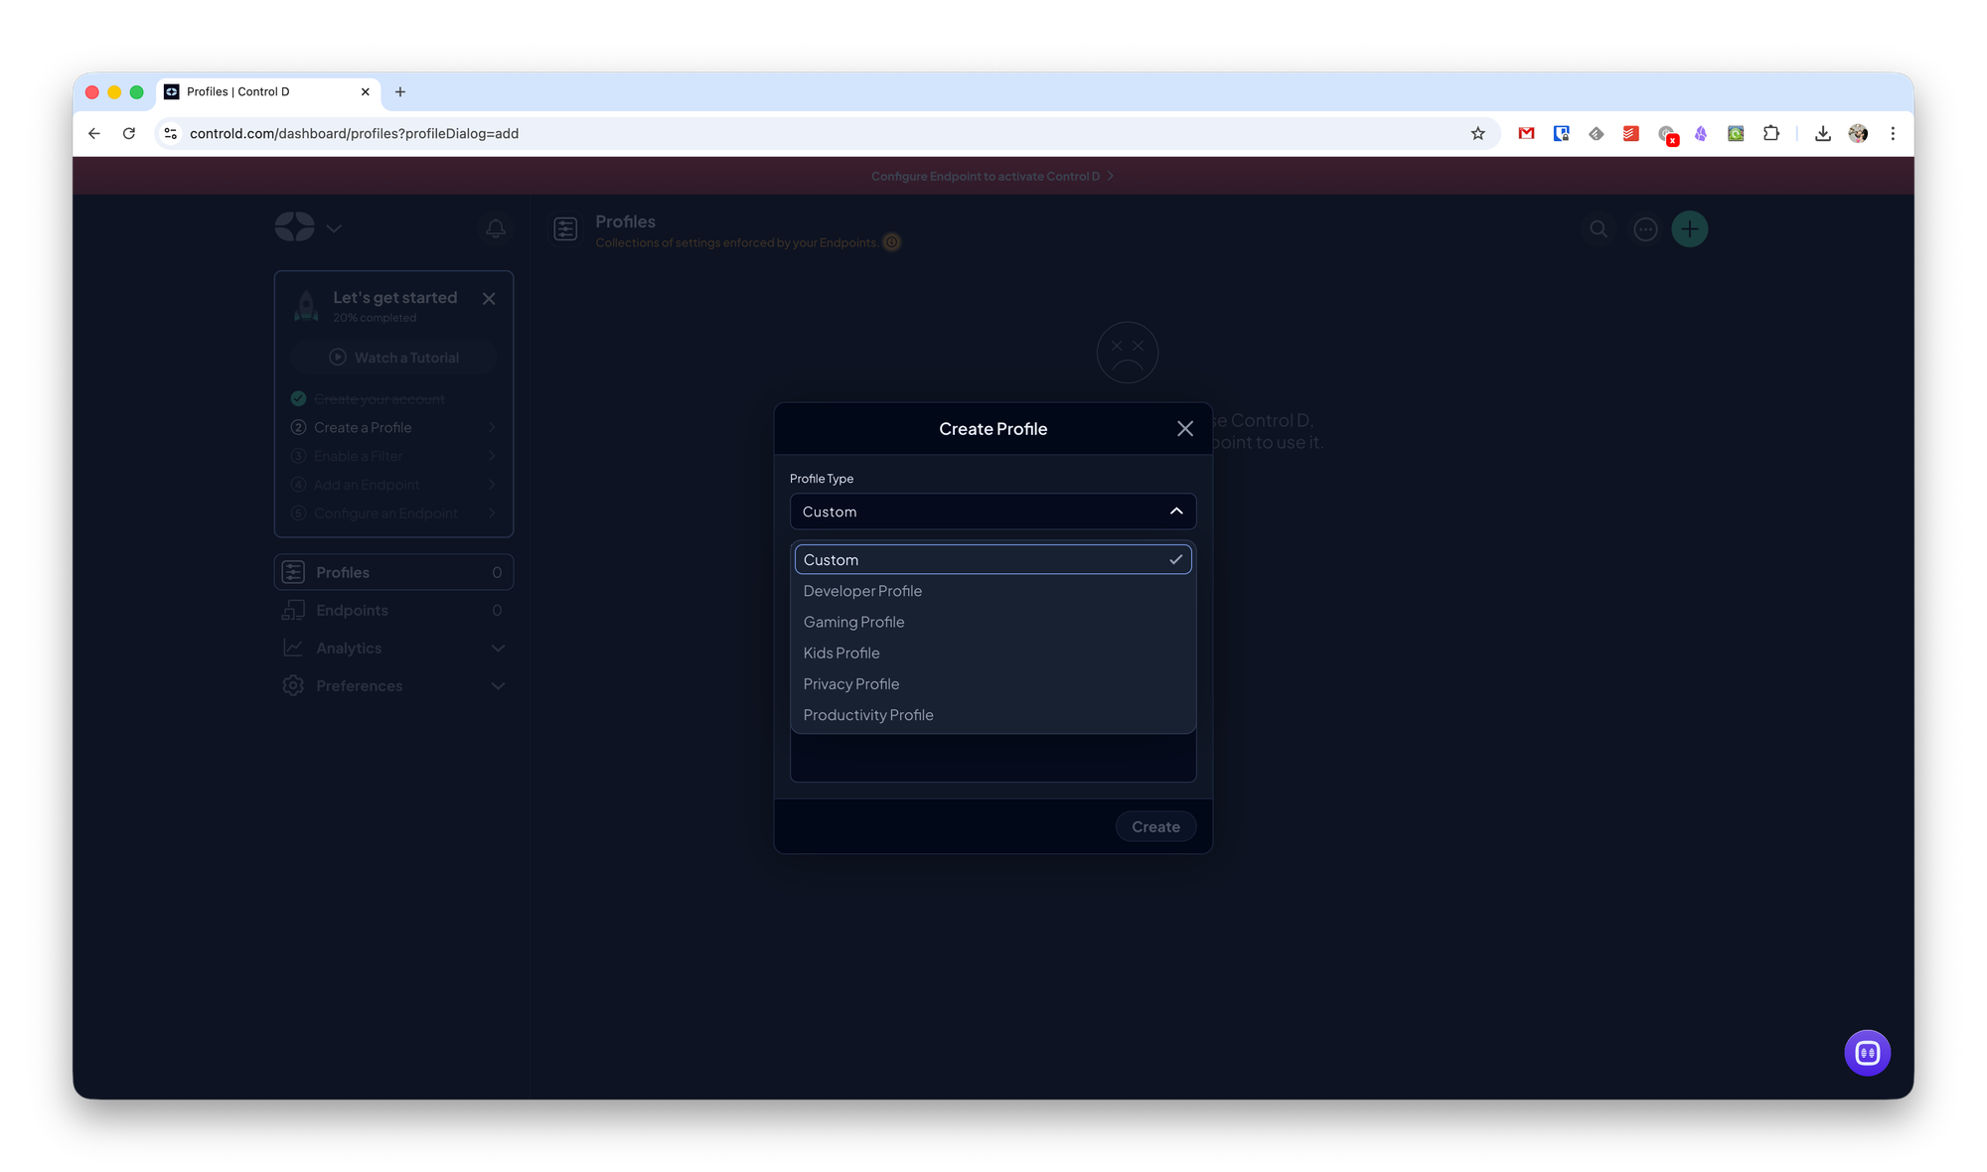The height and width of the screenshot is (1172, 1987).
Task: Choose Kids Profile from the list
Action: click(841, 653)
